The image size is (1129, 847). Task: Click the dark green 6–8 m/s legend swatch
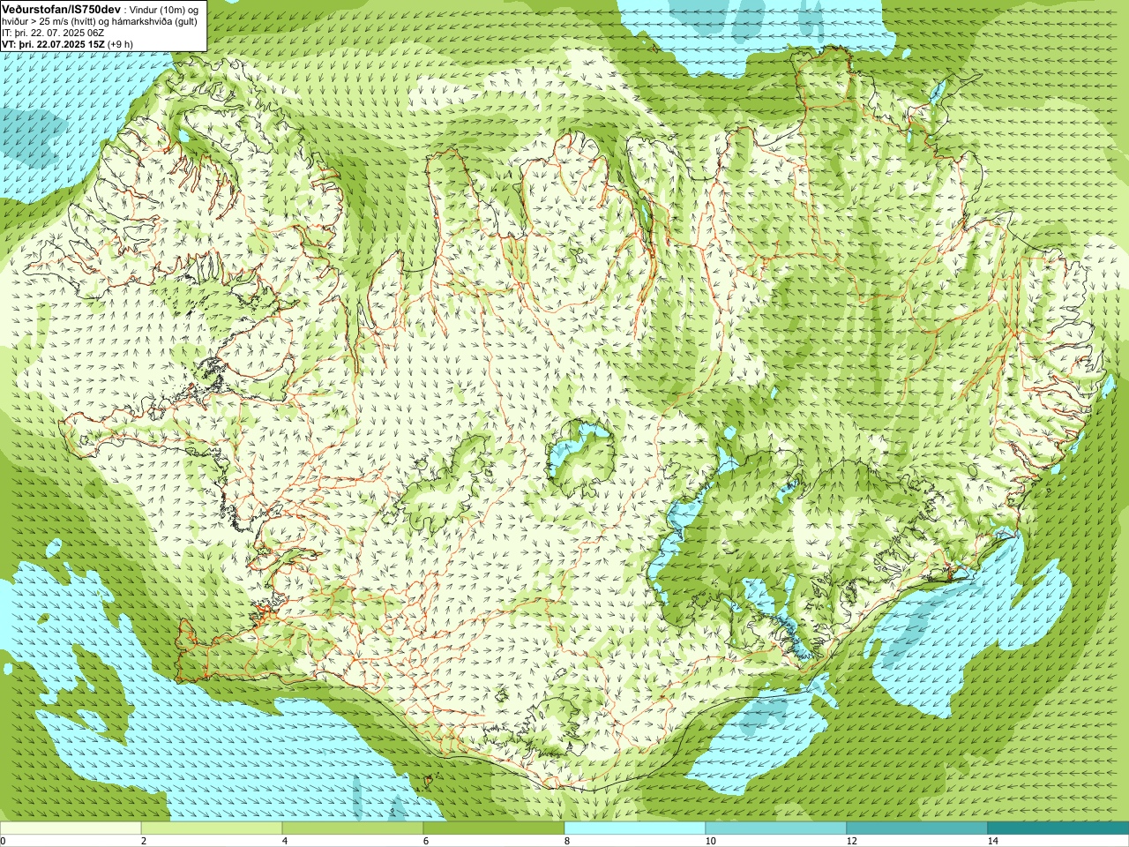point(494,829)
